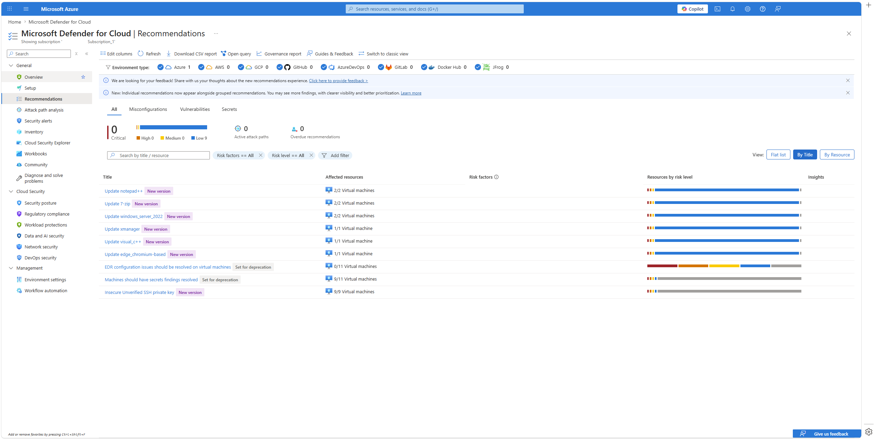Open the Azure portal apps grid icon
The width and height of the screenshot is (876, 439).
click(x=10, y=9)
